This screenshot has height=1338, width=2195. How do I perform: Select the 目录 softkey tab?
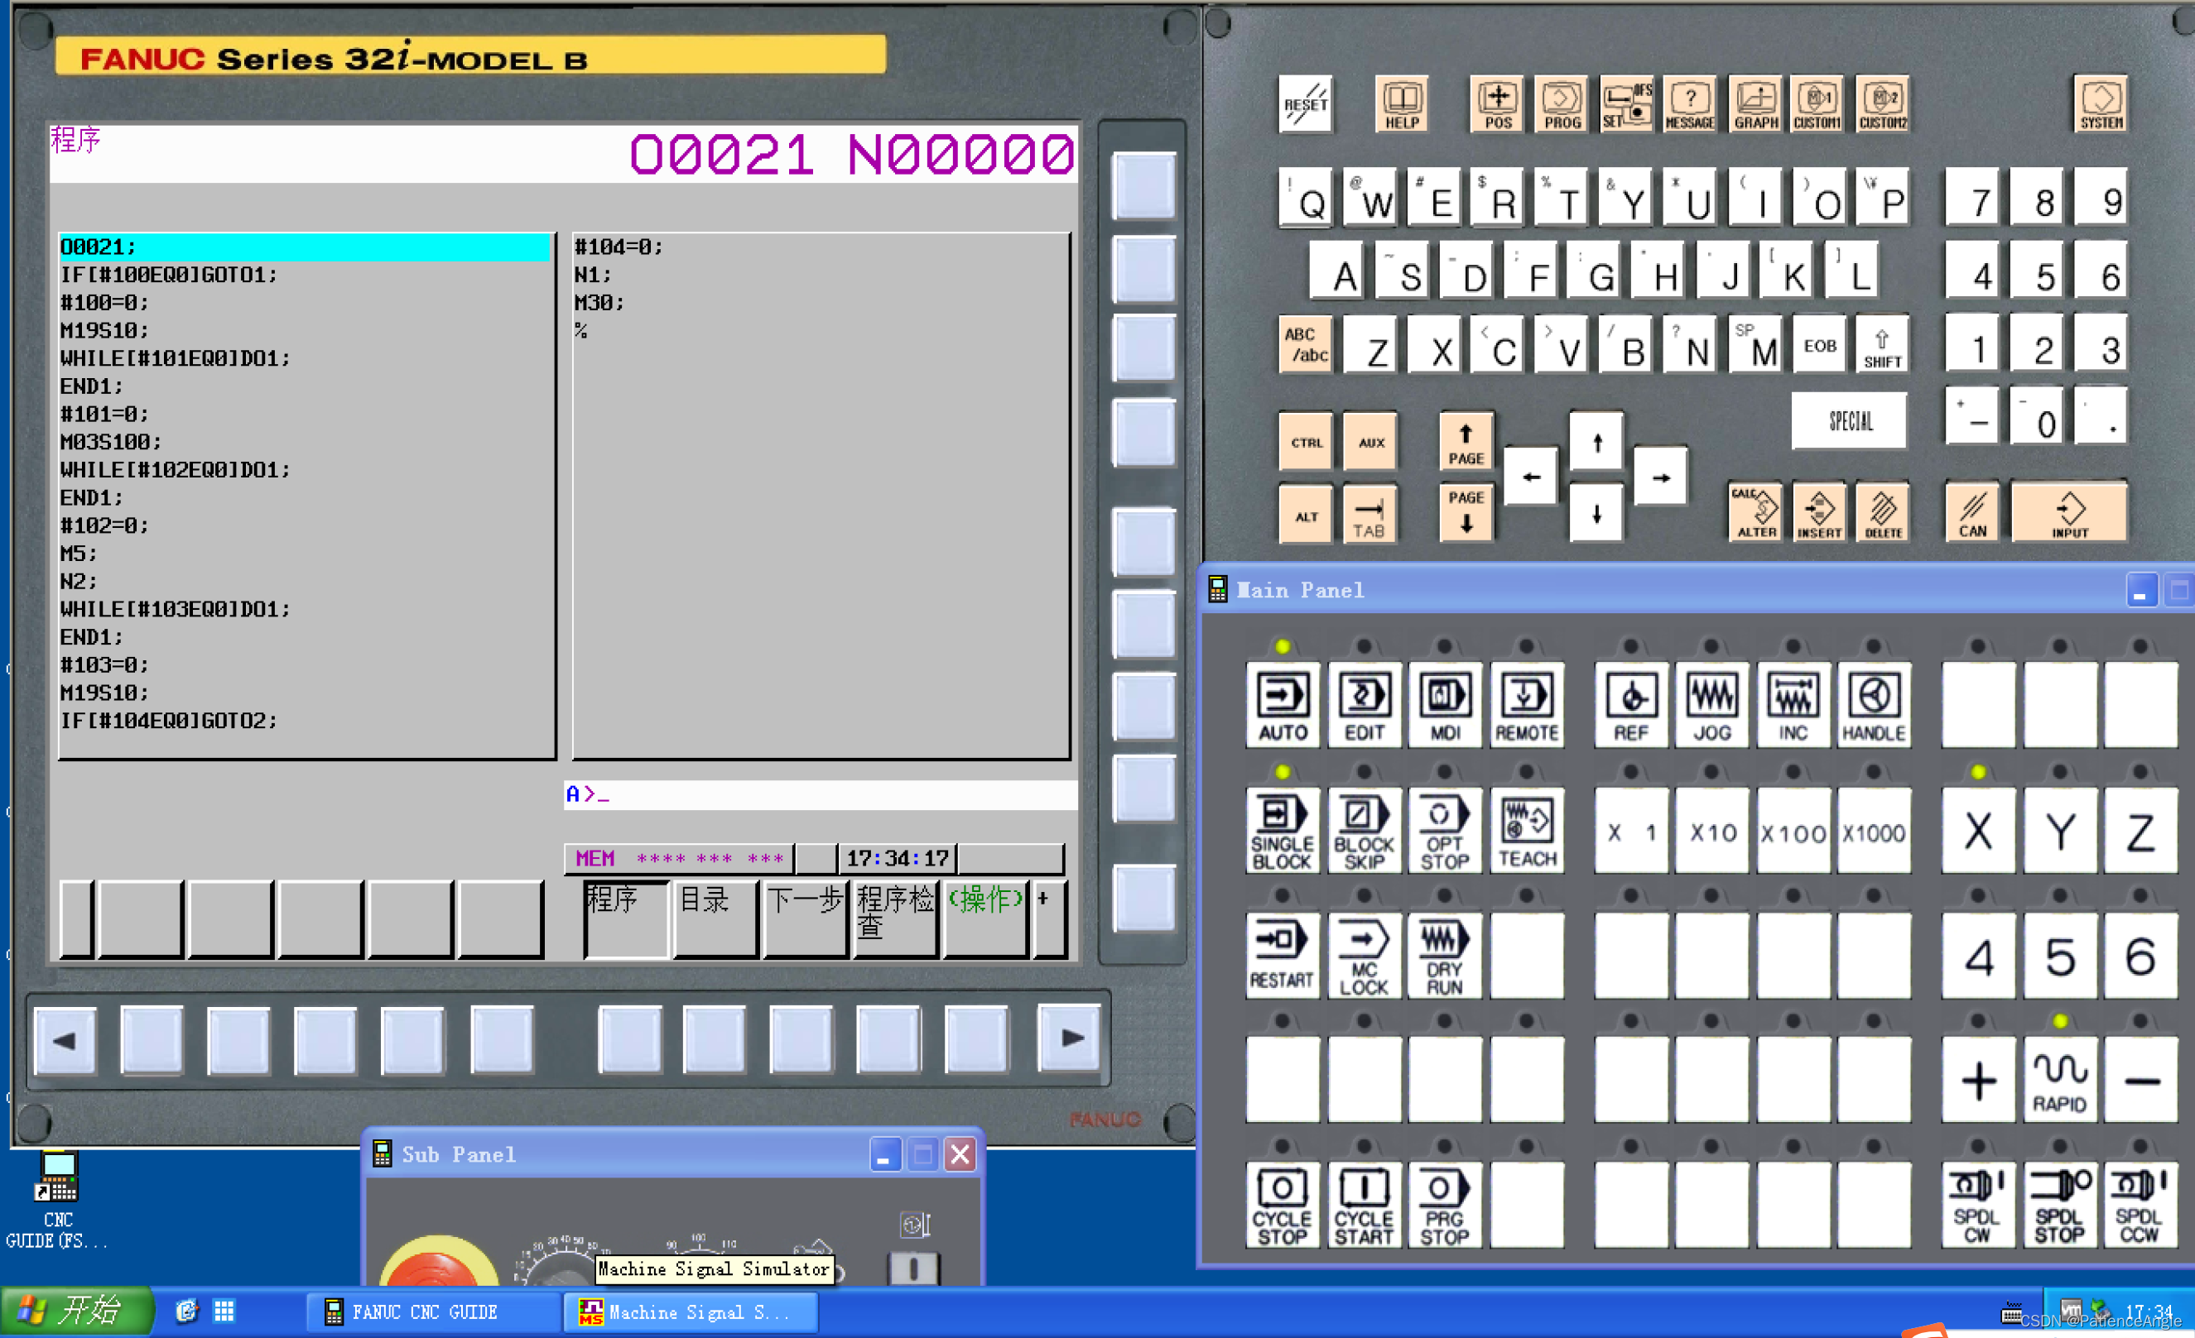pos(715,918)
